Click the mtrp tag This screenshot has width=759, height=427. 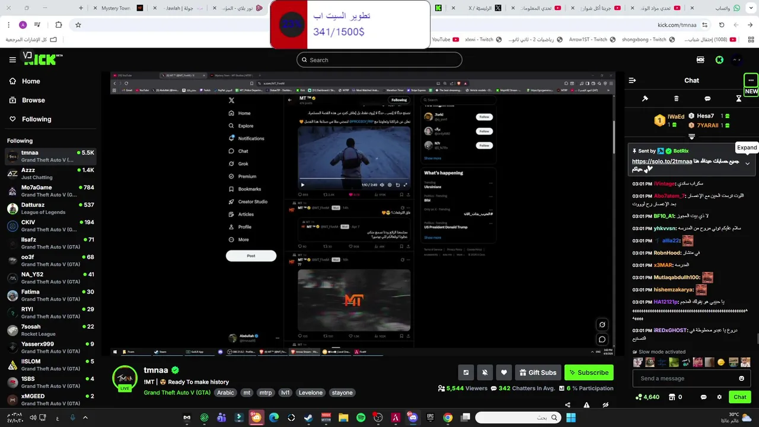click(x=266, y=393)
